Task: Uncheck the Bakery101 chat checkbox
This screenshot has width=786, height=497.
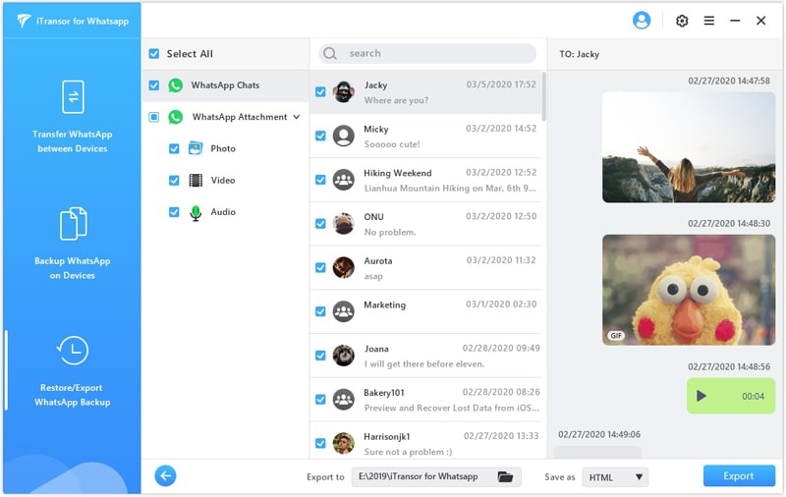Action: tap(320, 400)
